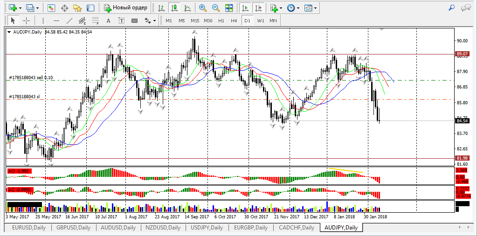Select the Fibonacci retracement tool
This screenshot has width=477, height=236.
tap(96, 20)
